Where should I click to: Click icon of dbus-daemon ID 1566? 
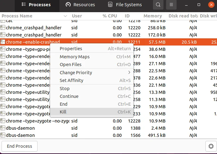[x=3, y=135]
